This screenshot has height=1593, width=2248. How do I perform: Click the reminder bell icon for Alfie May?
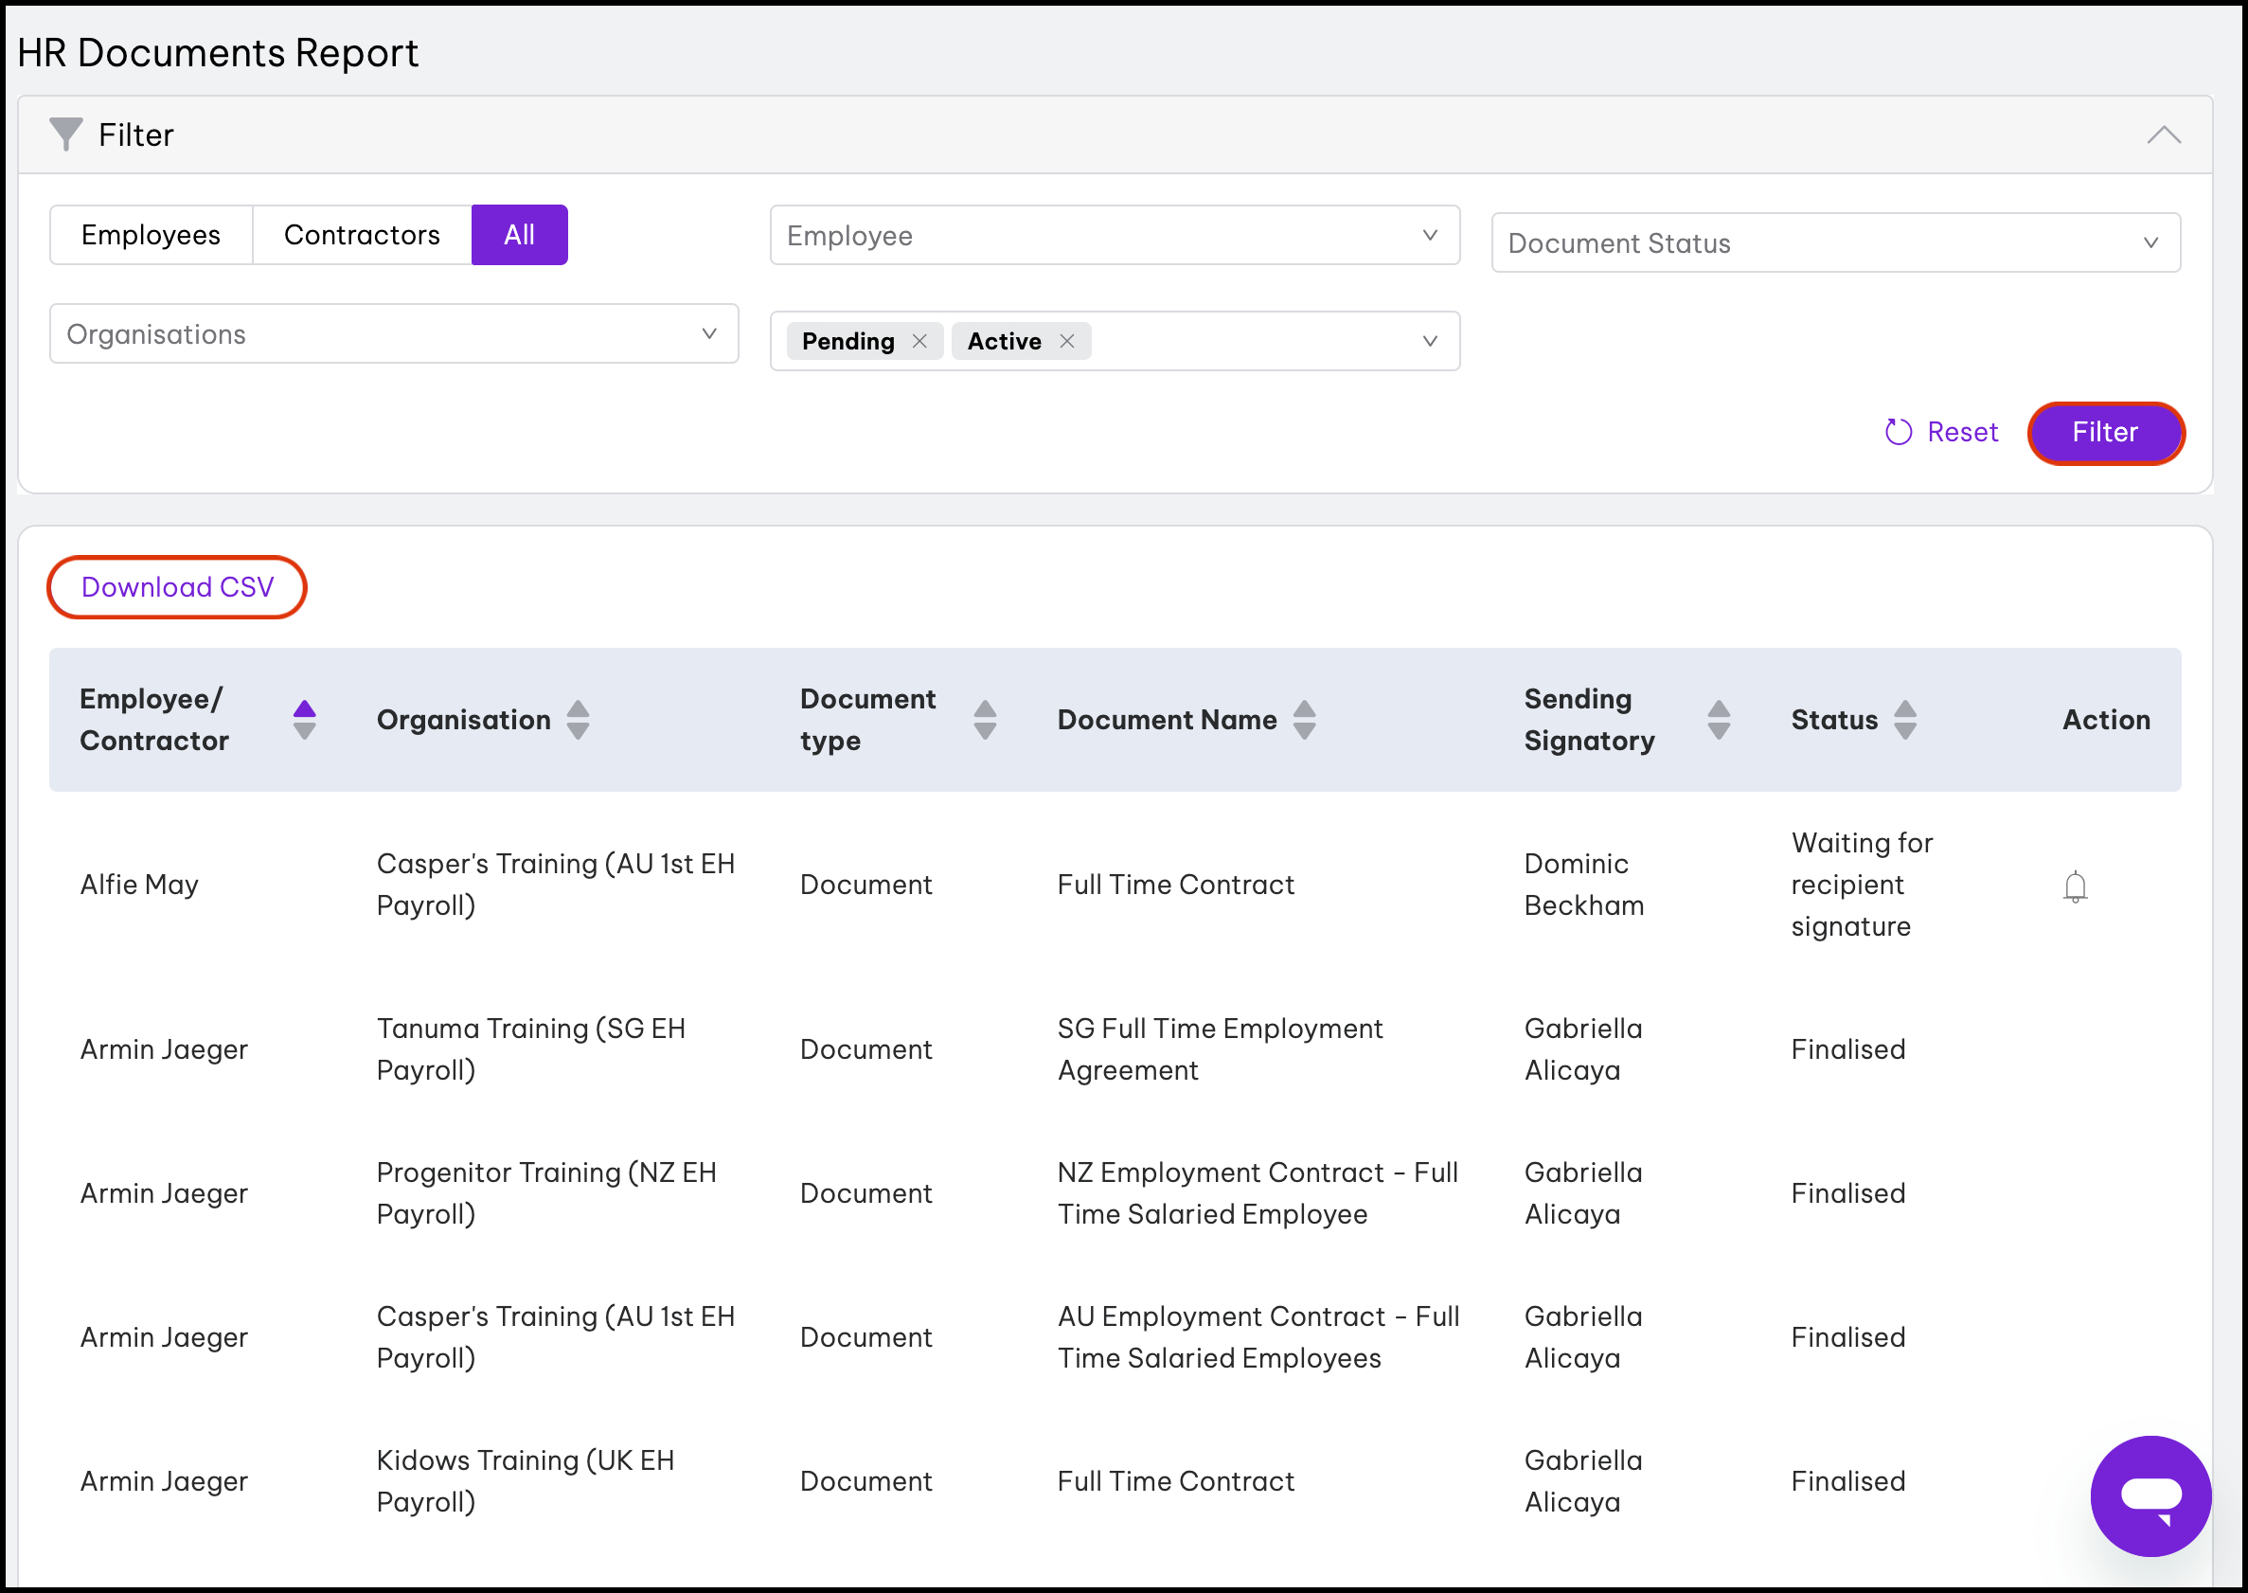[2075, 886]
